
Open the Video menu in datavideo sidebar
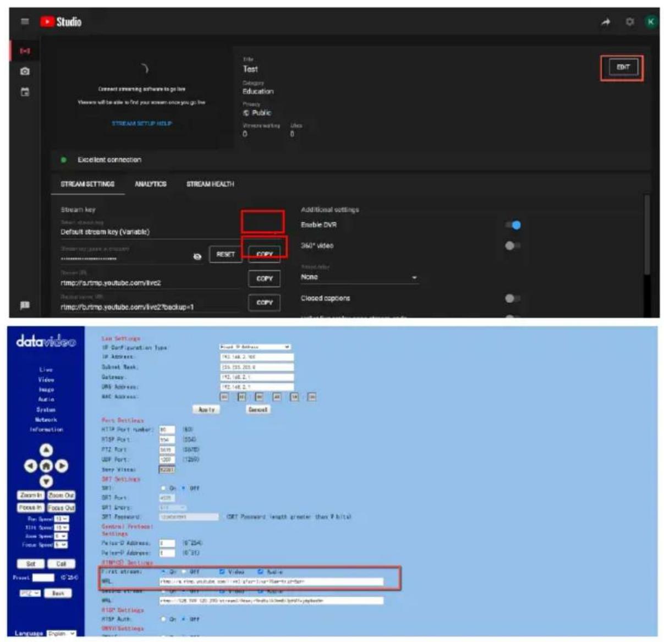46,380
